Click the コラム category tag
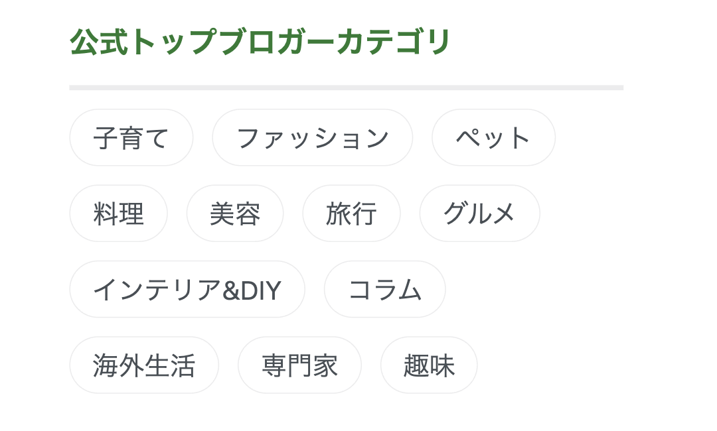717x431 pixels. (x=384, y=290)
